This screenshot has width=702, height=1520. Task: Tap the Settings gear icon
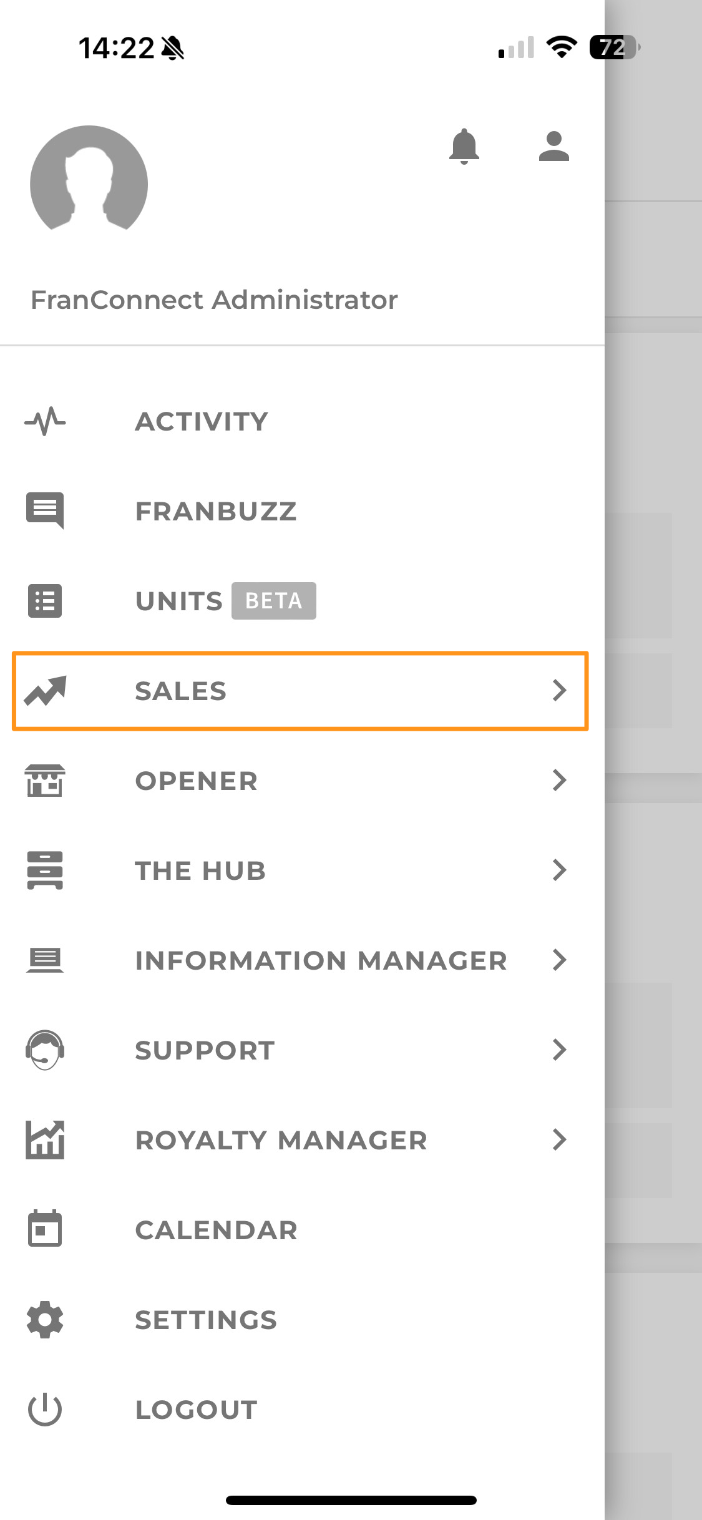(45, 1320)
